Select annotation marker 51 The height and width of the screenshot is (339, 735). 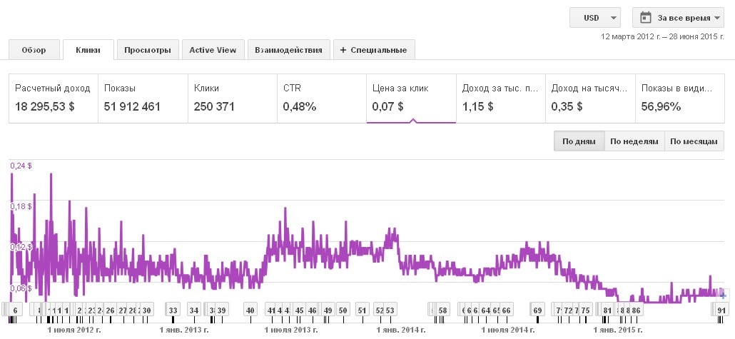[x=362, y=310]
